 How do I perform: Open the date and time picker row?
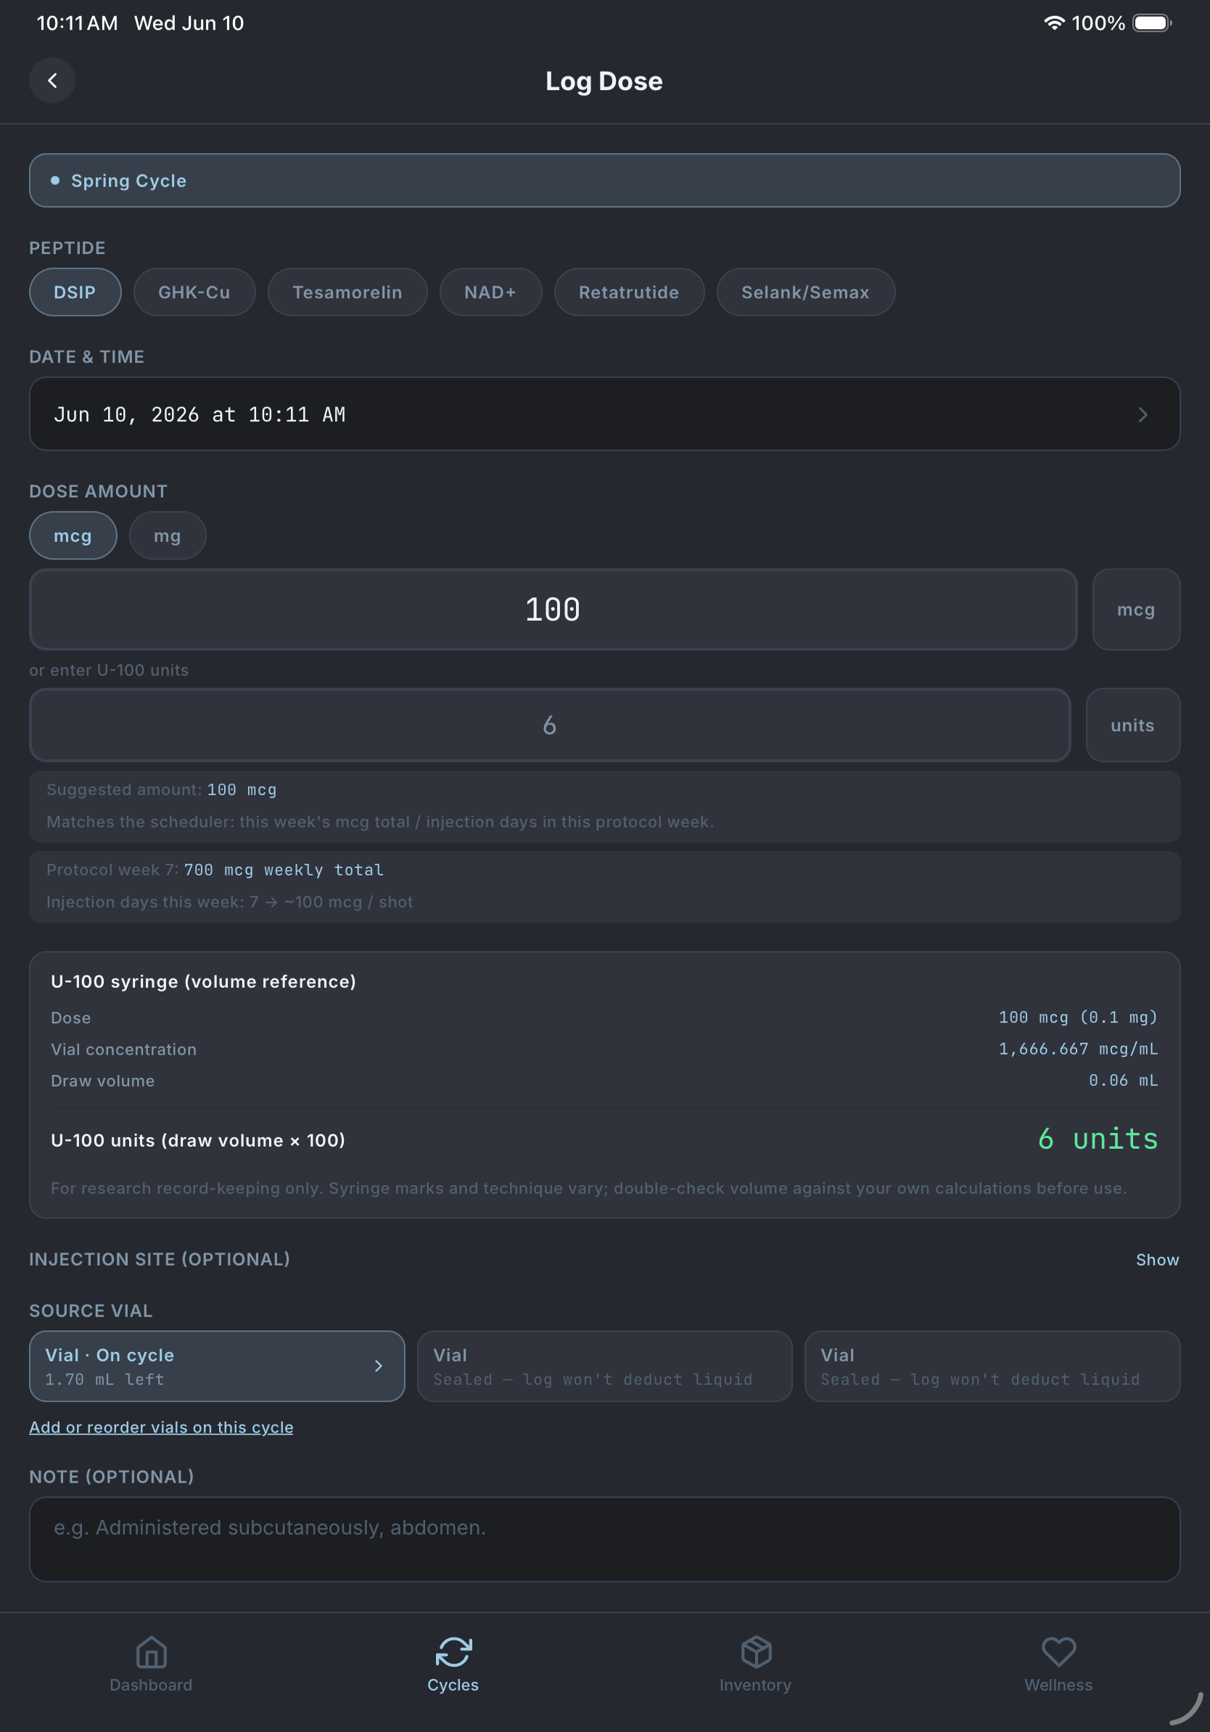(604, 414)
